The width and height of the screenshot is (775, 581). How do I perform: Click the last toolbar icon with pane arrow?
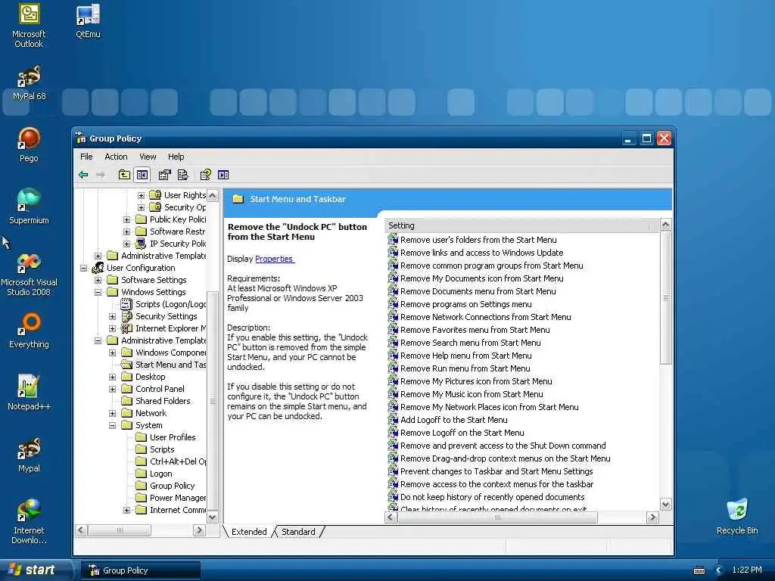click(223, 175)
